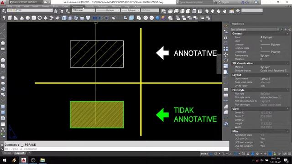Select the Torus solid tool
Viewport: 292px width, 164px height.
pyautogui.click(x=40, y=18)
